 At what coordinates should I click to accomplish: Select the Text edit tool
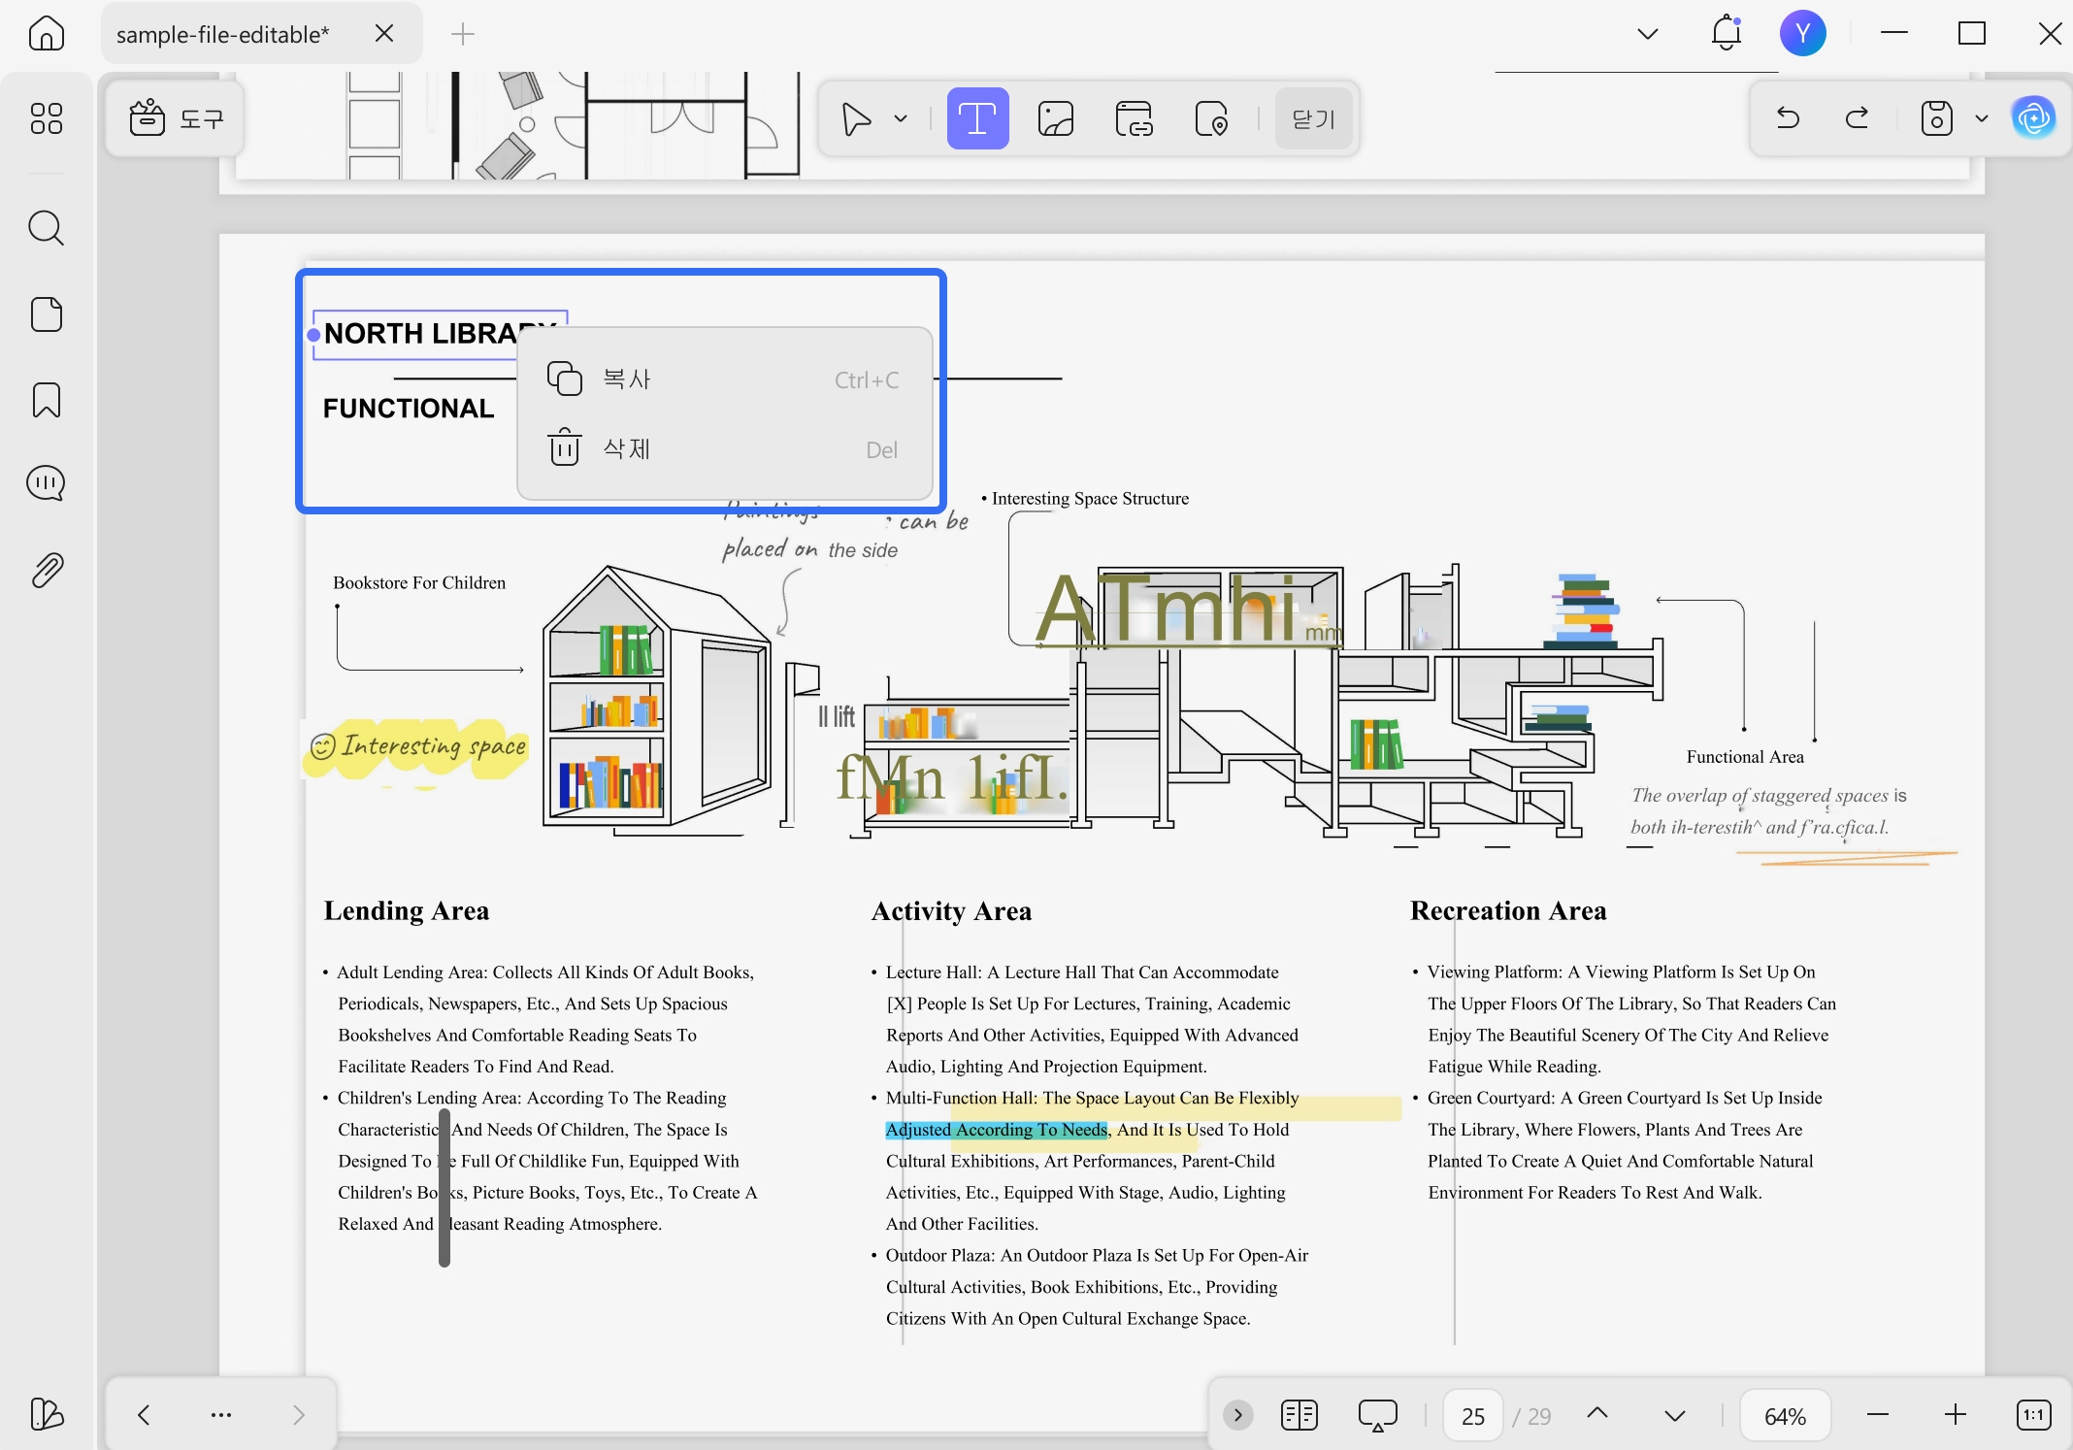[x=977, y=118]
